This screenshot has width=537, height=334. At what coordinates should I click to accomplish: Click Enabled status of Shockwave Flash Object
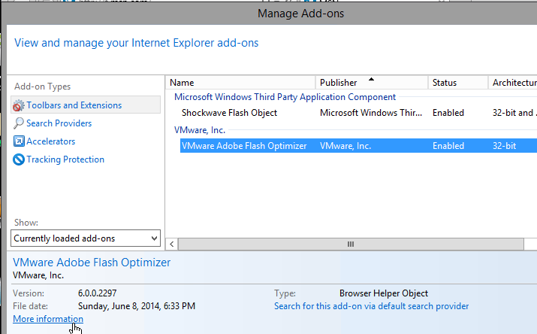pos(448,113)
